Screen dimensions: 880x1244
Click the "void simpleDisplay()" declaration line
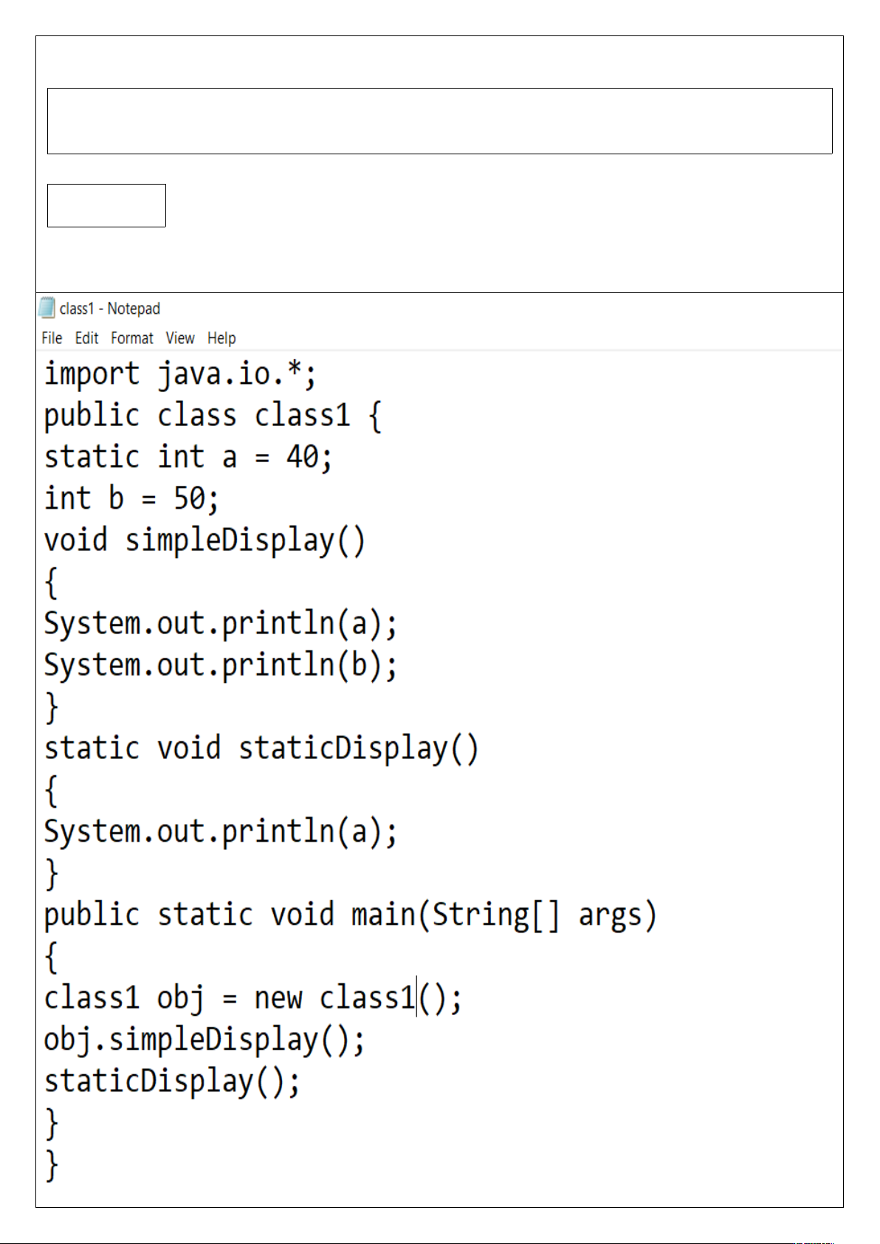204,540
